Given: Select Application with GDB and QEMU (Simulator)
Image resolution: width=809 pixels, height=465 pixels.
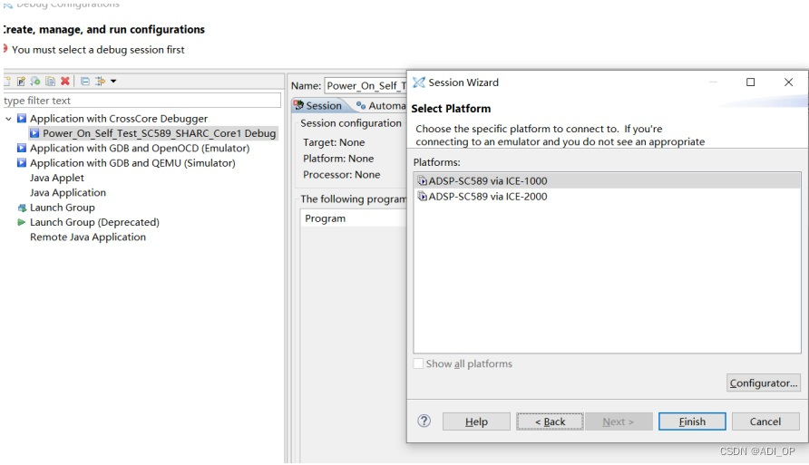Looking at the screenshot, I should 132,163.
